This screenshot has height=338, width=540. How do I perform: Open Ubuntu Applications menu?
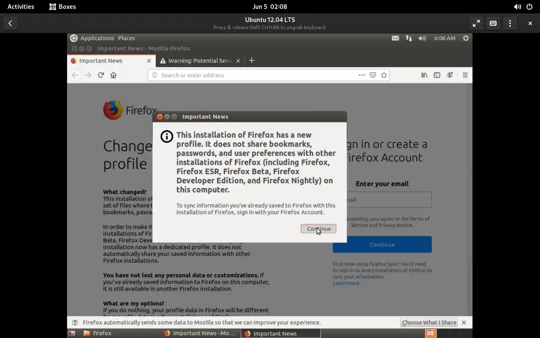(97, 38)
